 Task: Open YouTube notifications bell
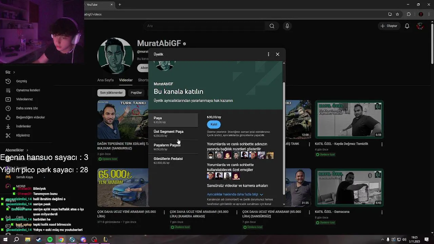(407, 26)
